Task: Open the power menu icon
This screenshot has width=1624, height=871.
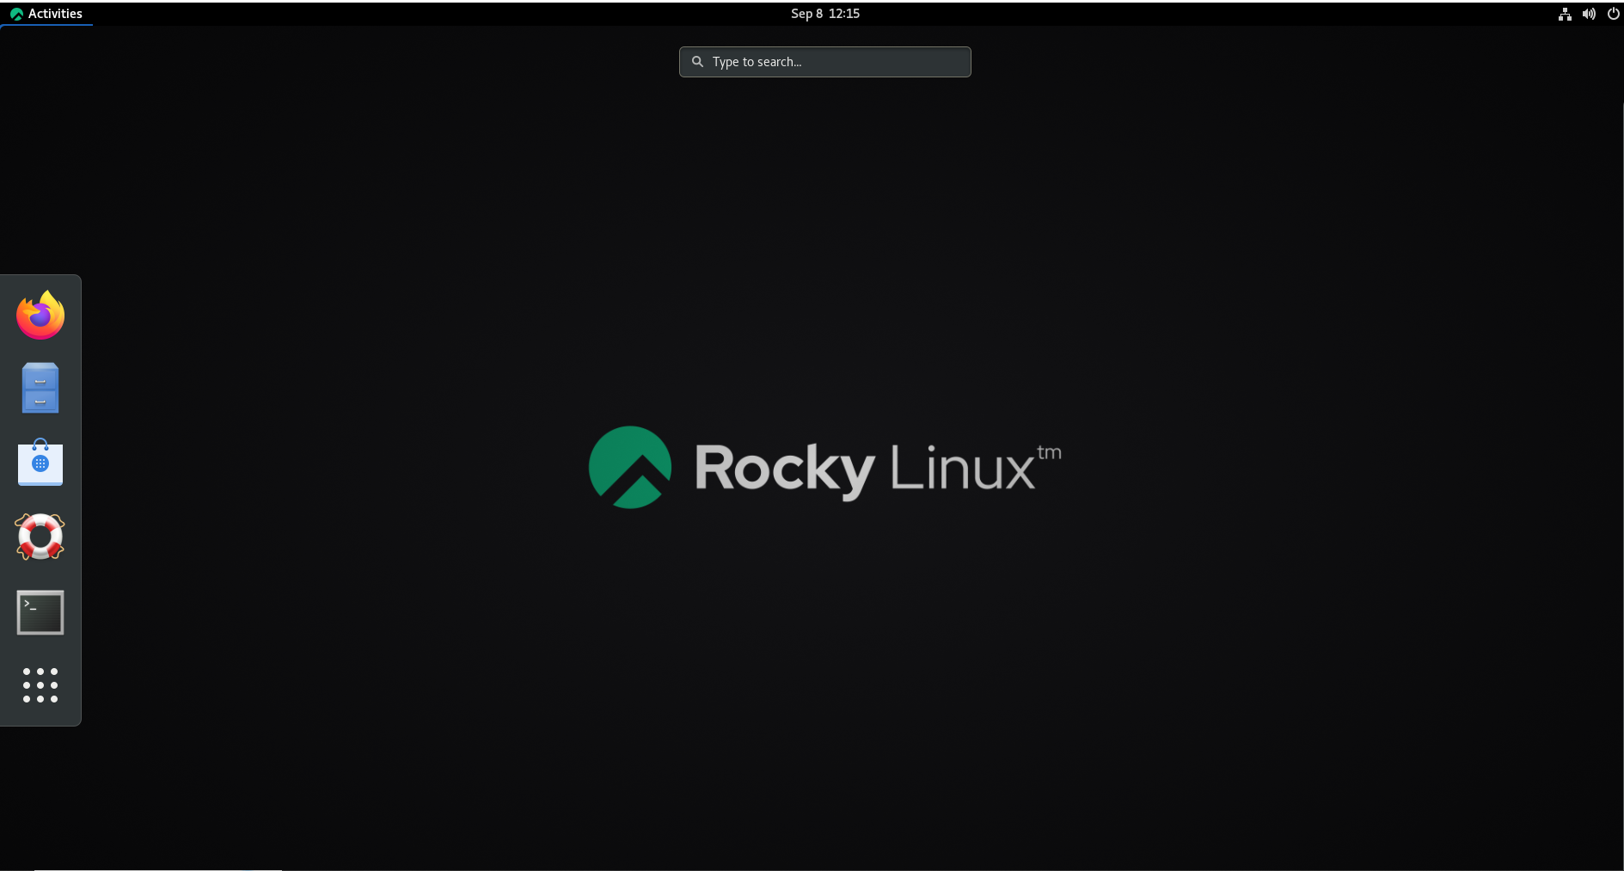Action: tap(1613, 14)
